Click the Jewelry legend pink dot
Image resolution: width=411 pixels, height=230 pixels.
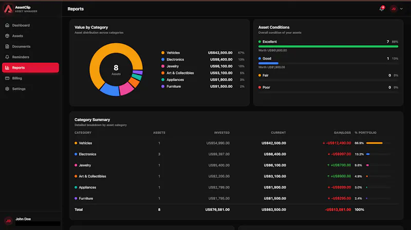[163, 66]
